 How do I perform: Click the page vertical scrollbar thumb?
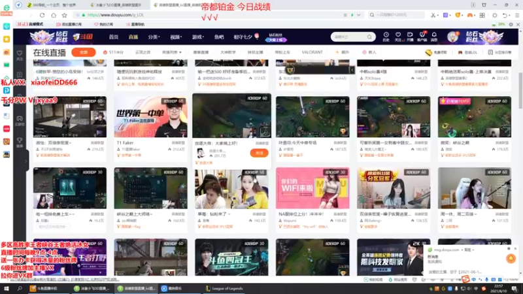520,90
